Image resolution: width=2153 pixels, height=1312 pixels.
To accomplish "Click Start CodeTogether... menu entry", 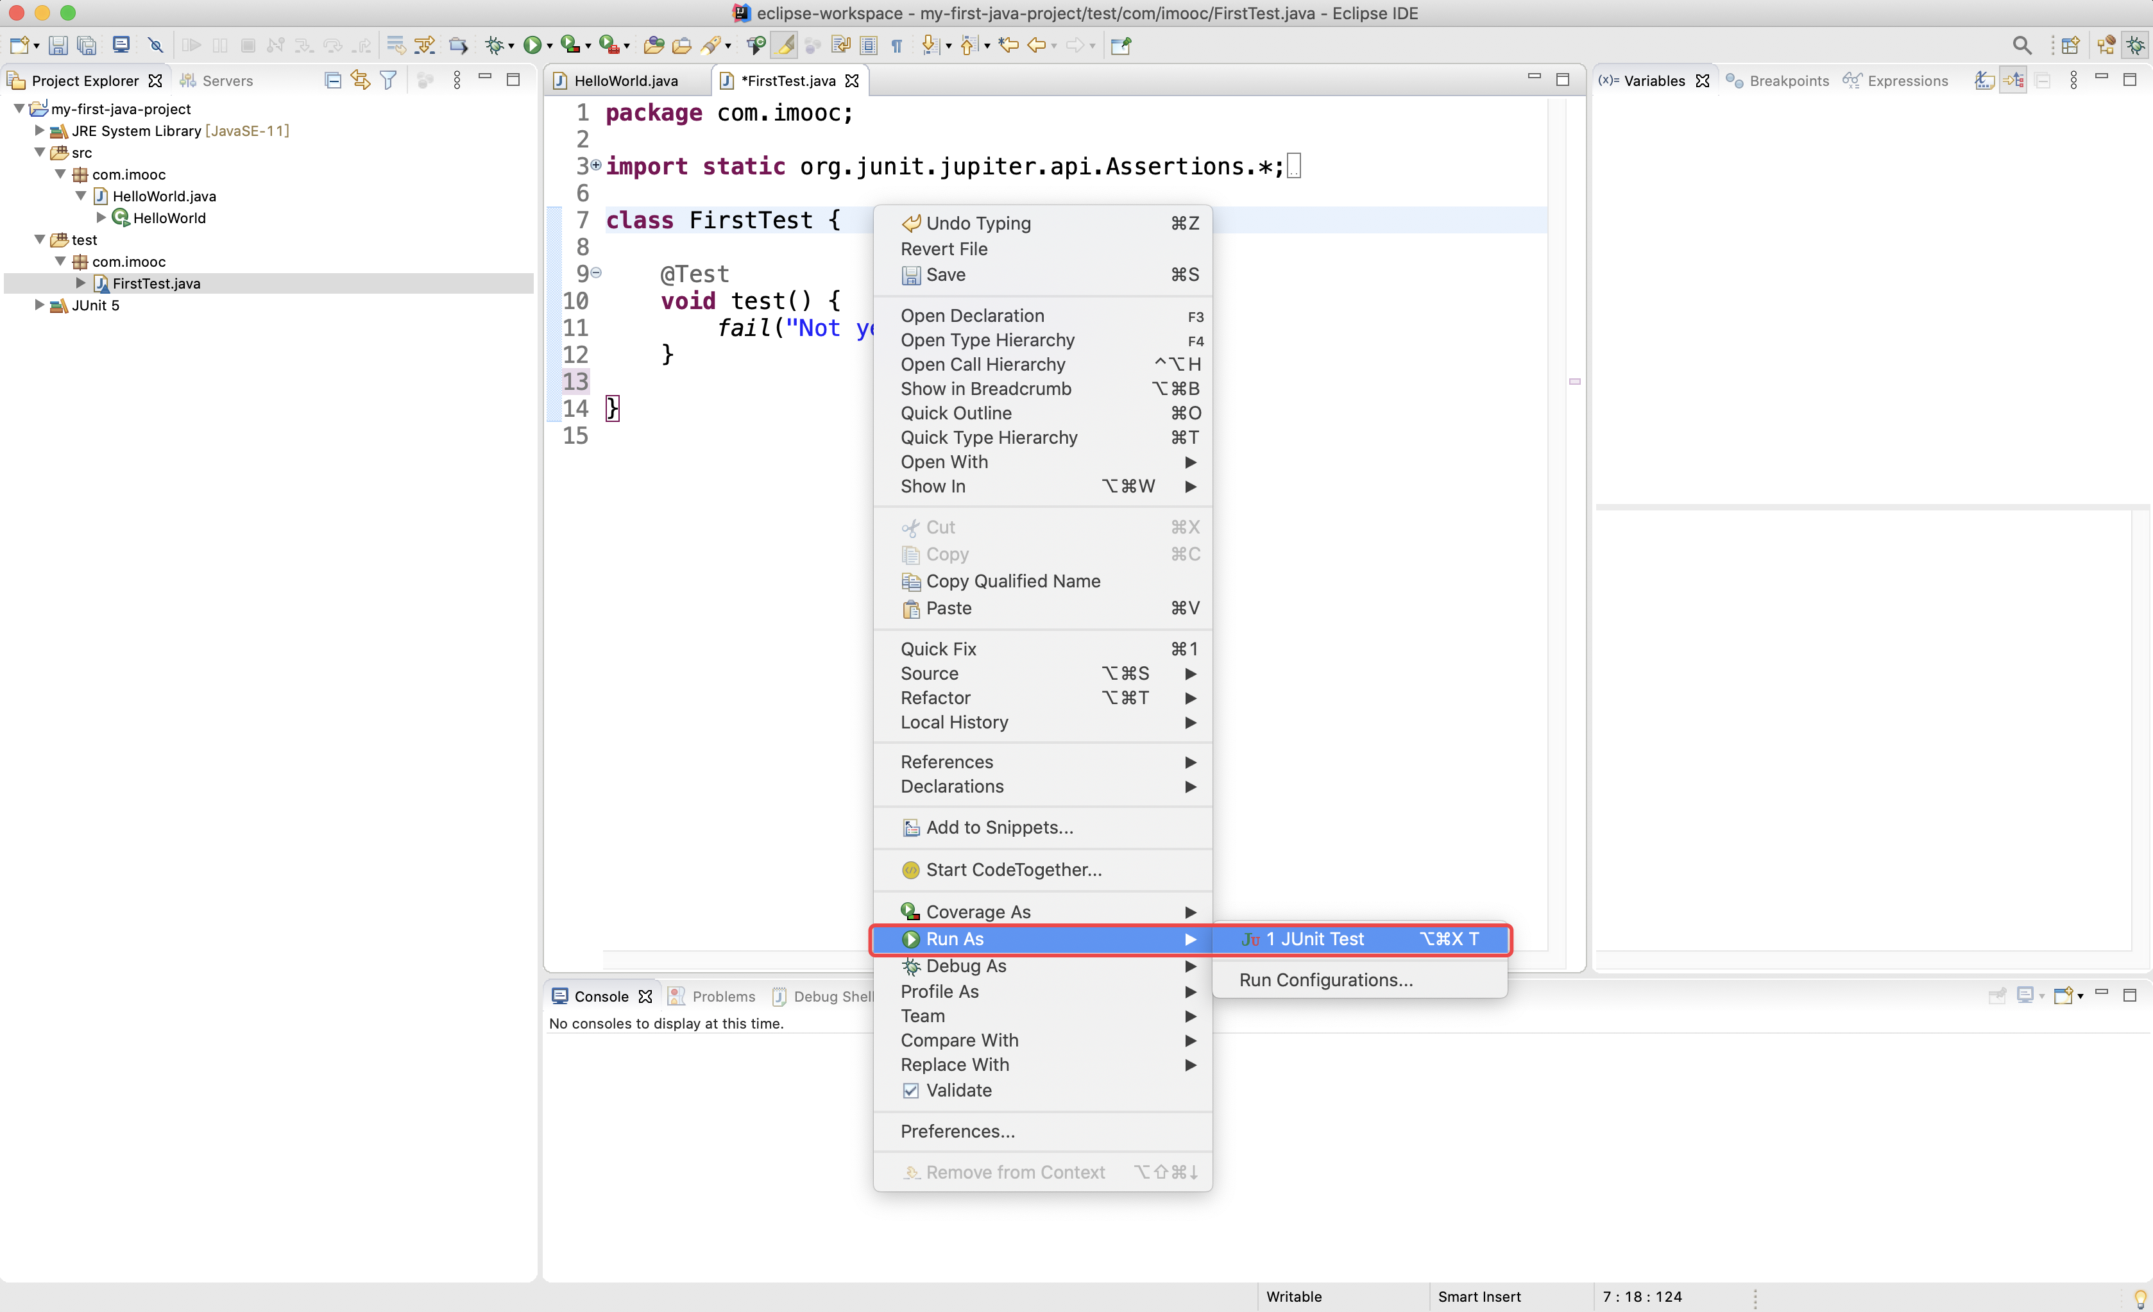I will [x=1042, y=869].
